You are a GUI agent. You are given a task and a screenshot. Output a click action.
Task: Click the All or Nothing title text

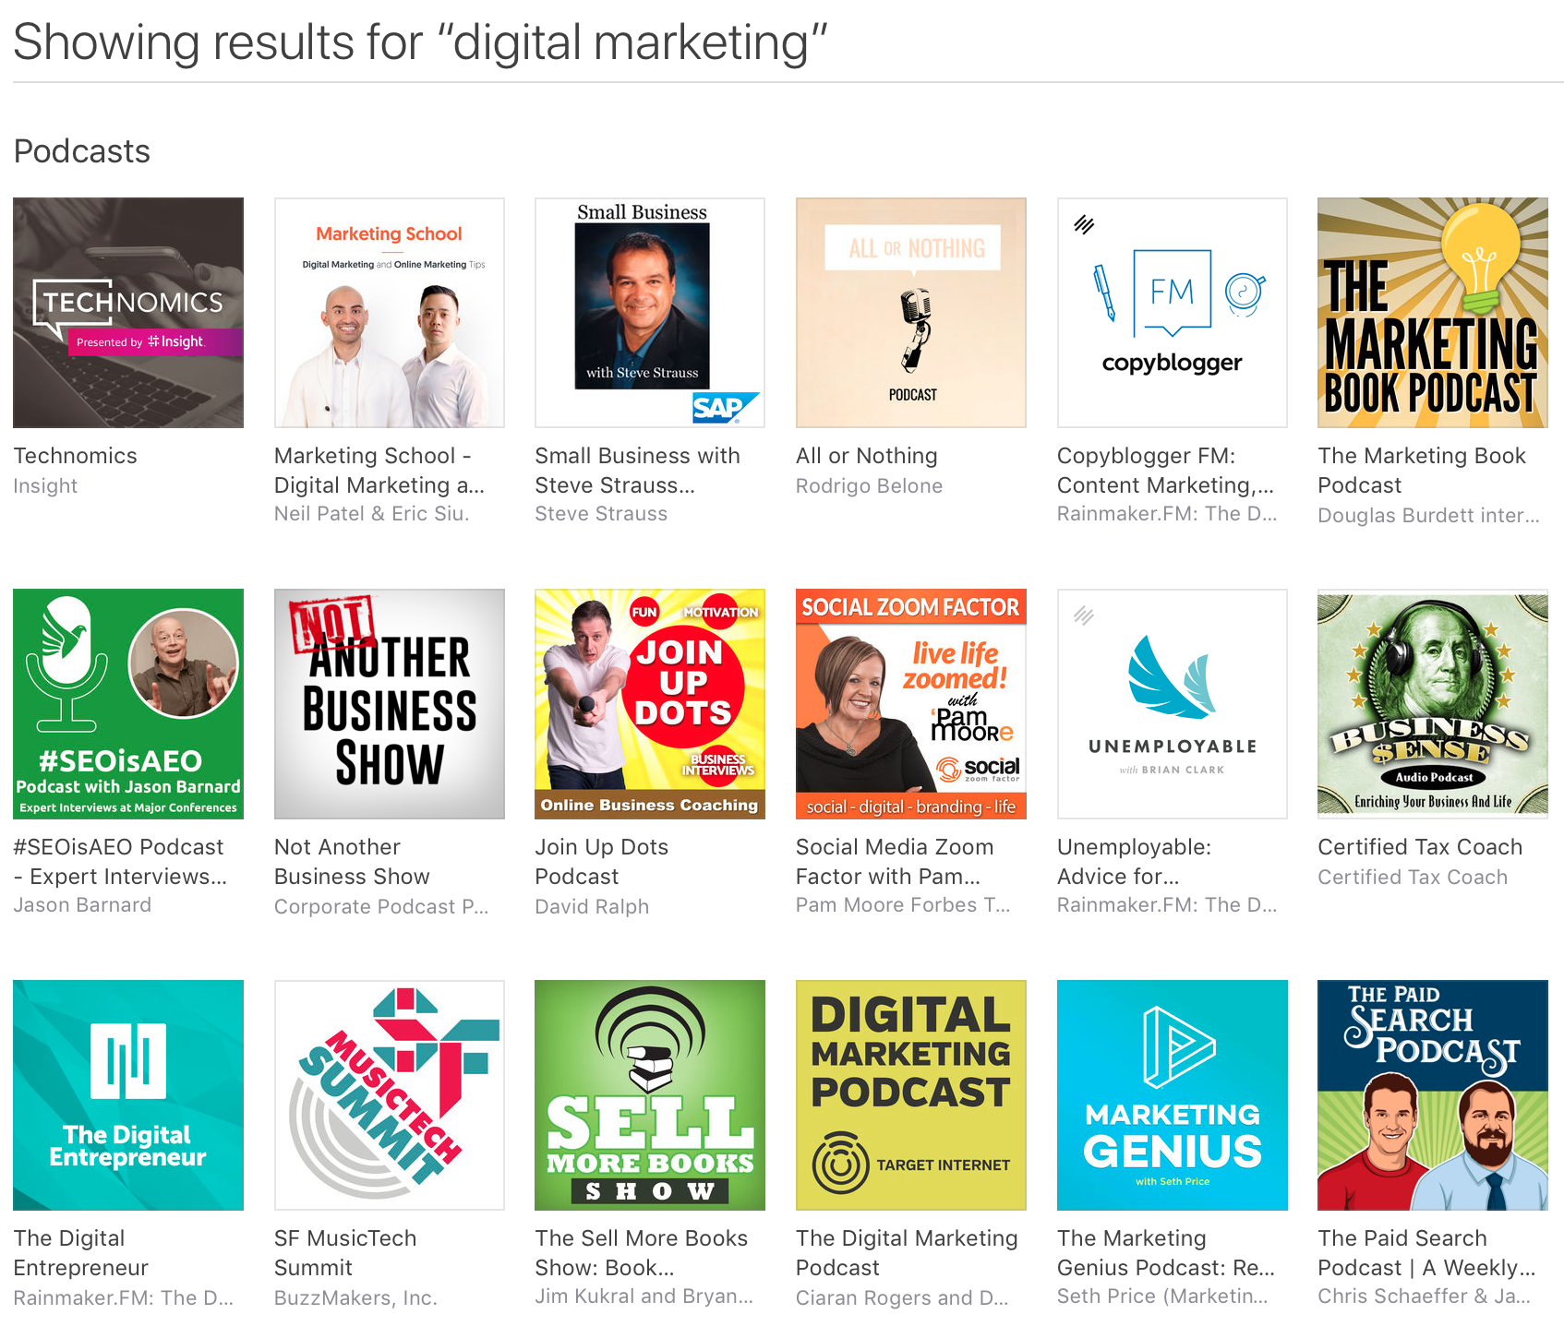[867, 456]
